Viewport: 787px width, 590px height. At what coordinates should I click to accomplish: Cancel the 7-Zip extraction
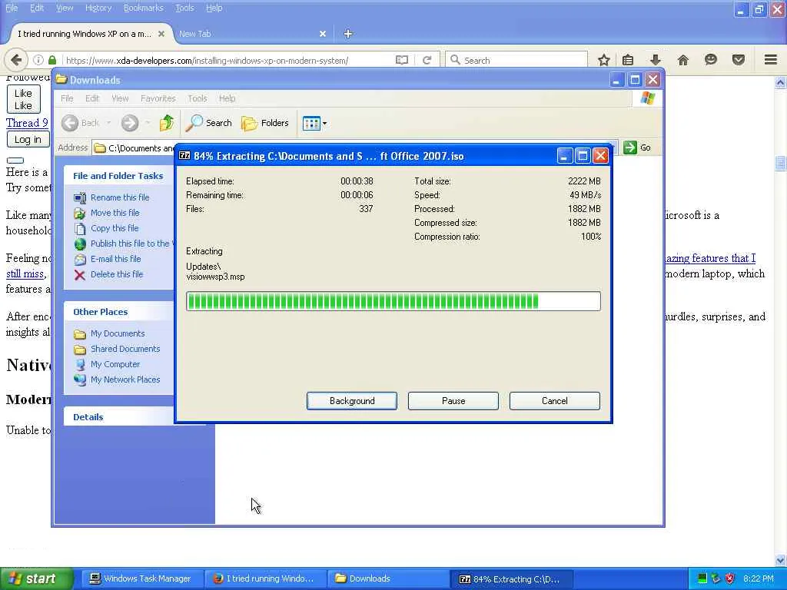pyautogui.click(x=555, y=401)
